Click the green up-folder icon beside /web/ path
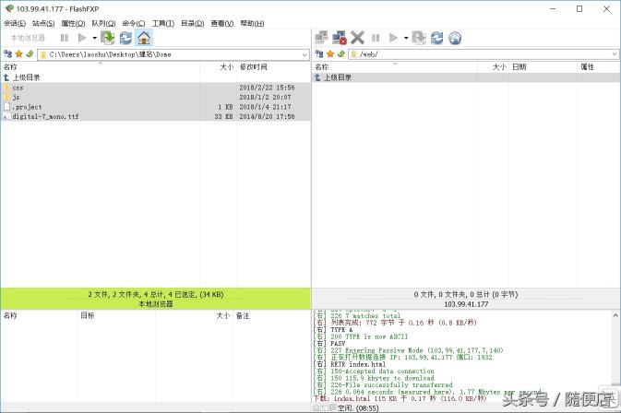Image resolution: width=621 pixels, height=413 pixels. coord(341,54)
